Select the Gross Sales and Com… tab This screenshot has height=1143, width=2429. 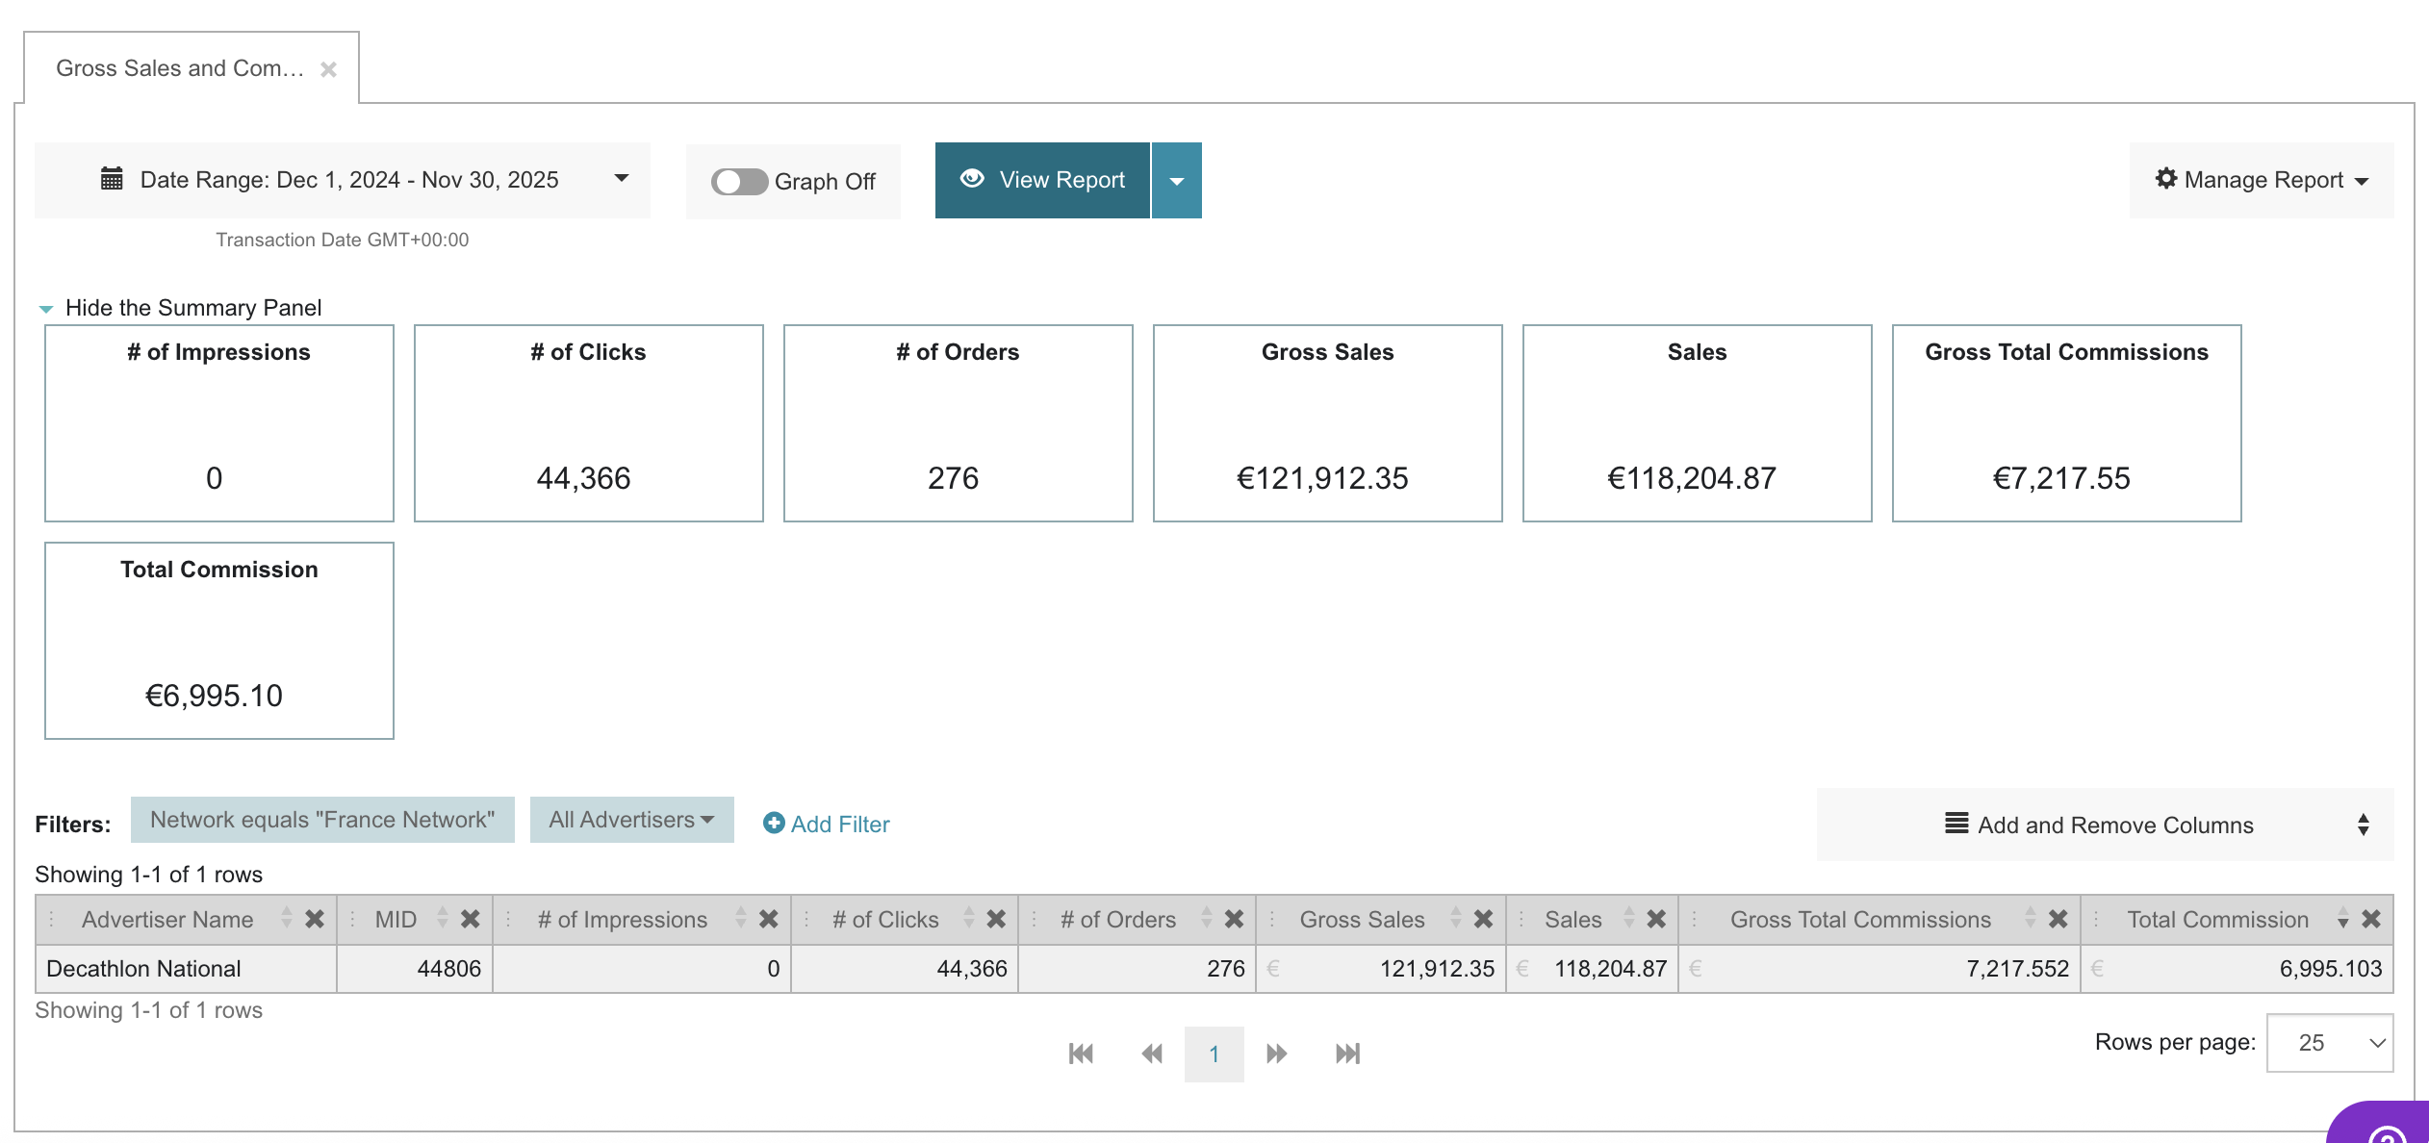click(179, 68)
